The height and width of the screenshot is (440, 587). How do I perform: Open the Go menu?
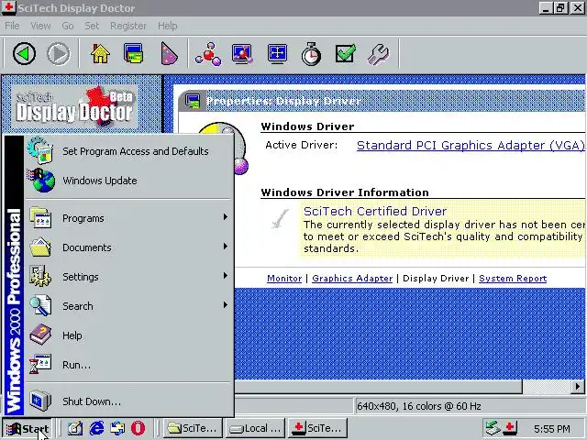pyautogui.click(x=67, y=26)
